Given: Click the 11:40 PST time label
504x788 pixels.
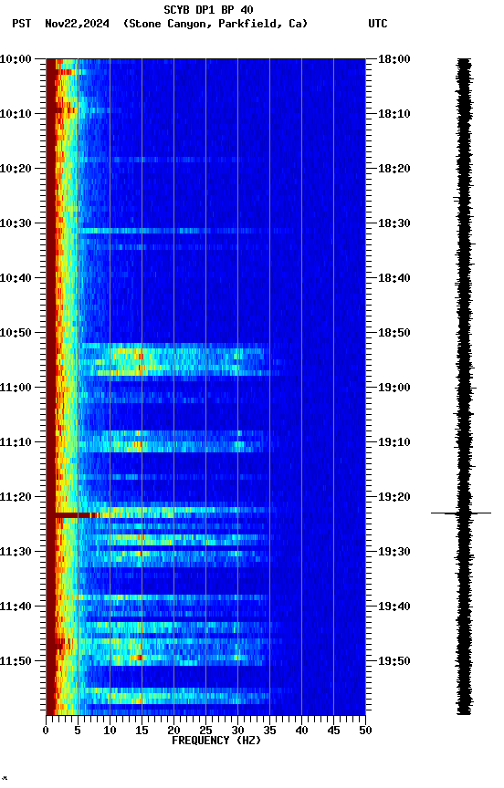Looking at the screenshot, I should [x=16, y=607].
